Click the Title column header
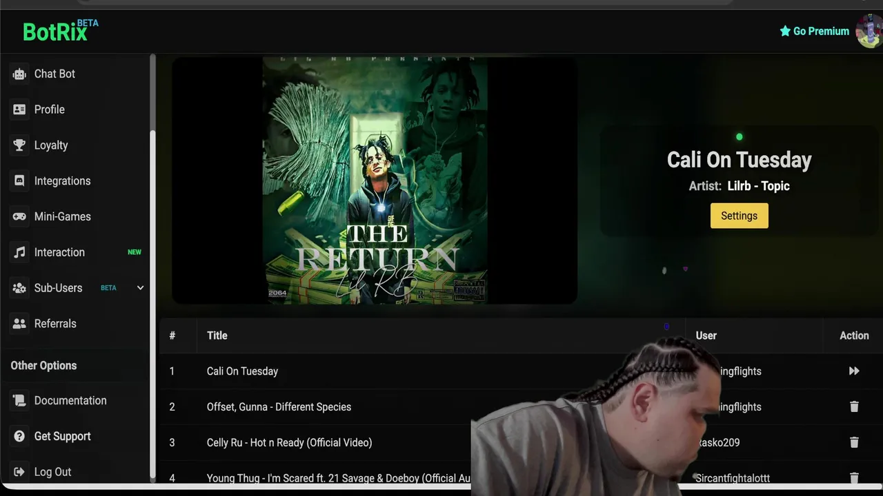 click(217, 335)
